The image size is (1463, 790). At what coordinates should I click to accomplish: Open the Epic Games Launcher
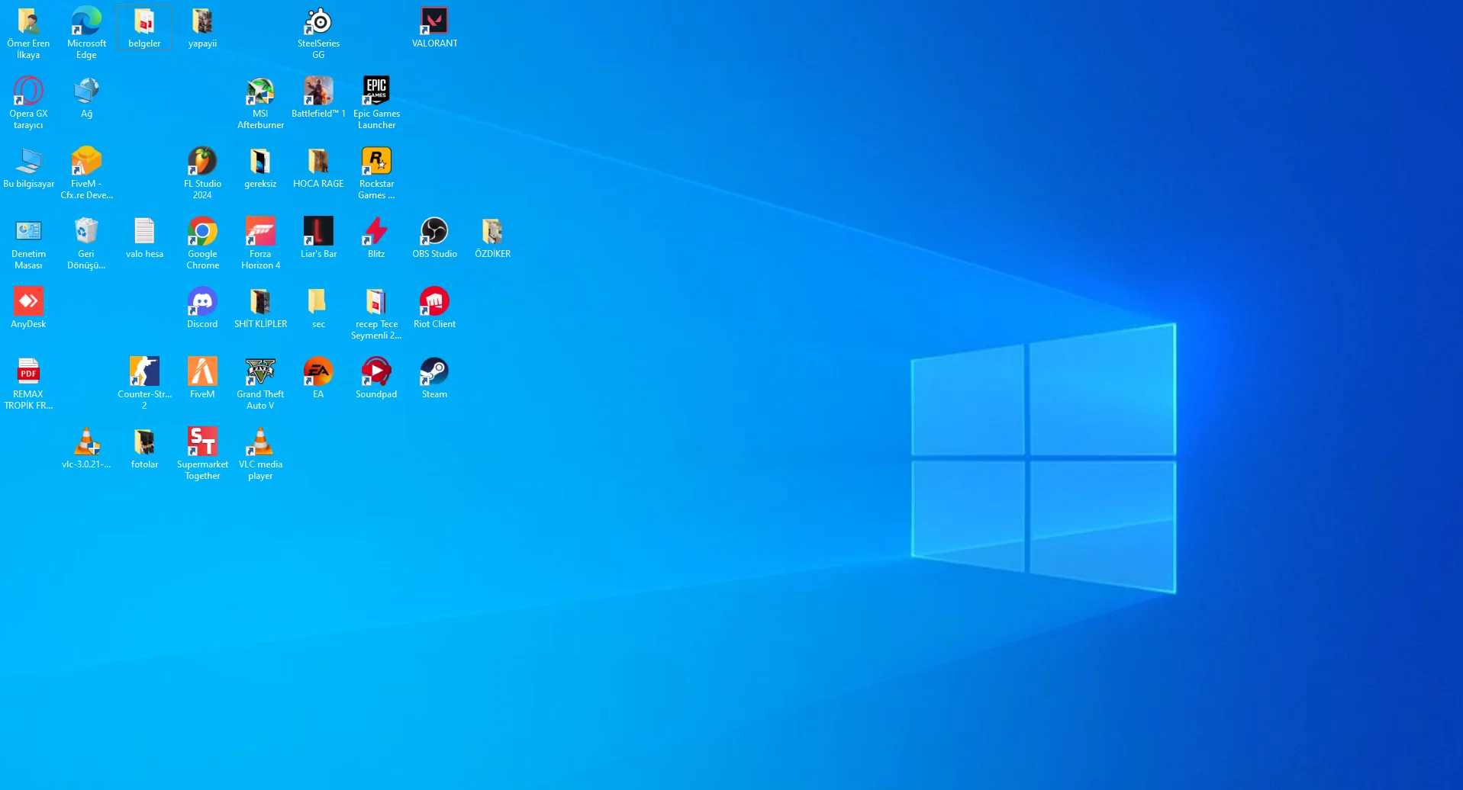[x=376, y=91]
